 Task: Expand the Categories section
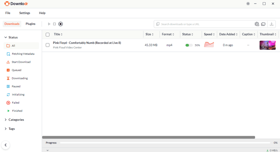click(5, 120)
